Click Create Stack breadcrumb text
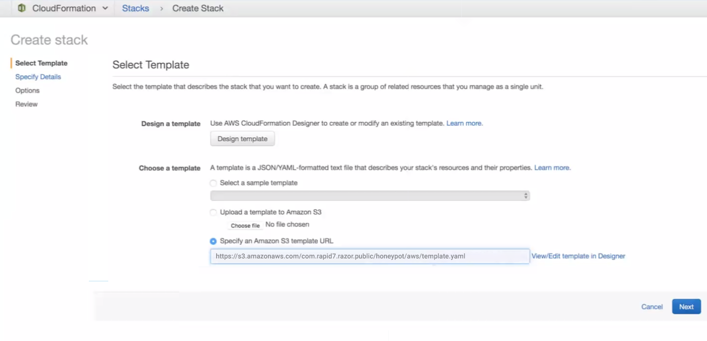This screenshot has width=707, height=341. pyautogui.click(x=198, y=8)
